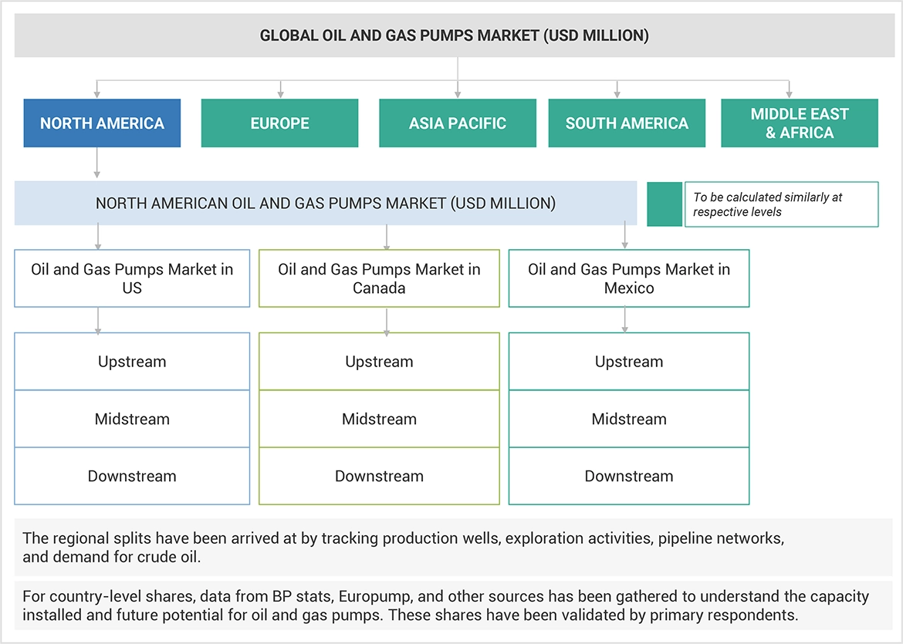
Task: Select Upstream under the Canada market
Action: coord(379,362)
